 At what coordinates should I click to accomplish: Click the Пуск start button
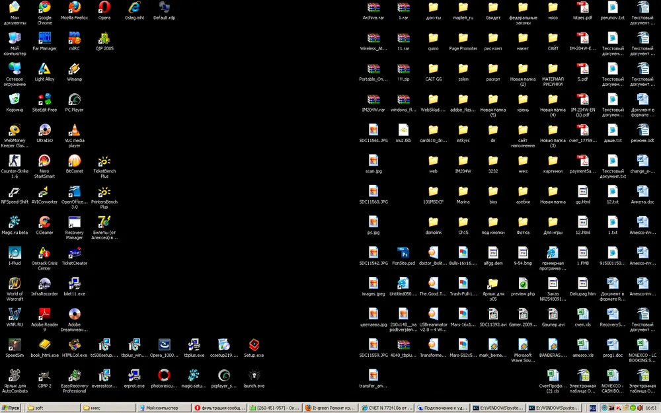coord(11,408)
